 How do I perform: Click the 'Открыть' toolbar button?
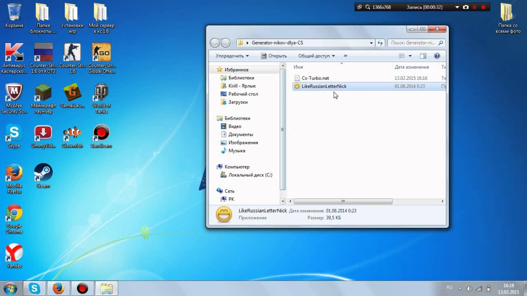[x=274, y=56]
